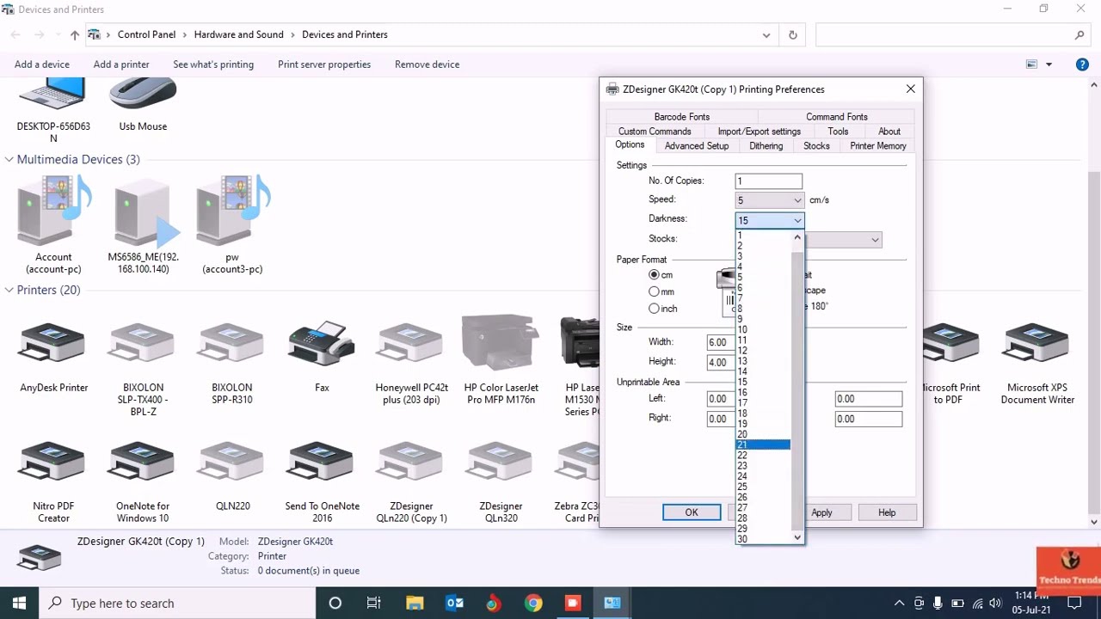Switch to the Advanced Setup tab
1101x619 pixels.
[696, 146]
